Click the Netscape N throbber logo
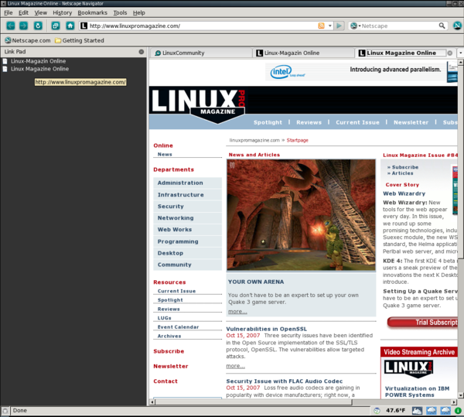The height and width of the screenshot is (417, 464). [457, 26]
